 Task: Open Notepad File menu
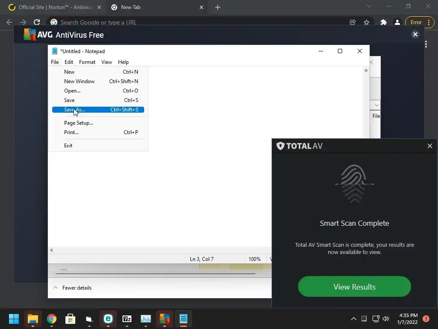[55, 62]
